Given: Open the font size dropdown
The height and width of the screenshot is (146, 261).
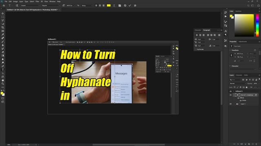Looking at the screenshot, I should tap(74, 5).
